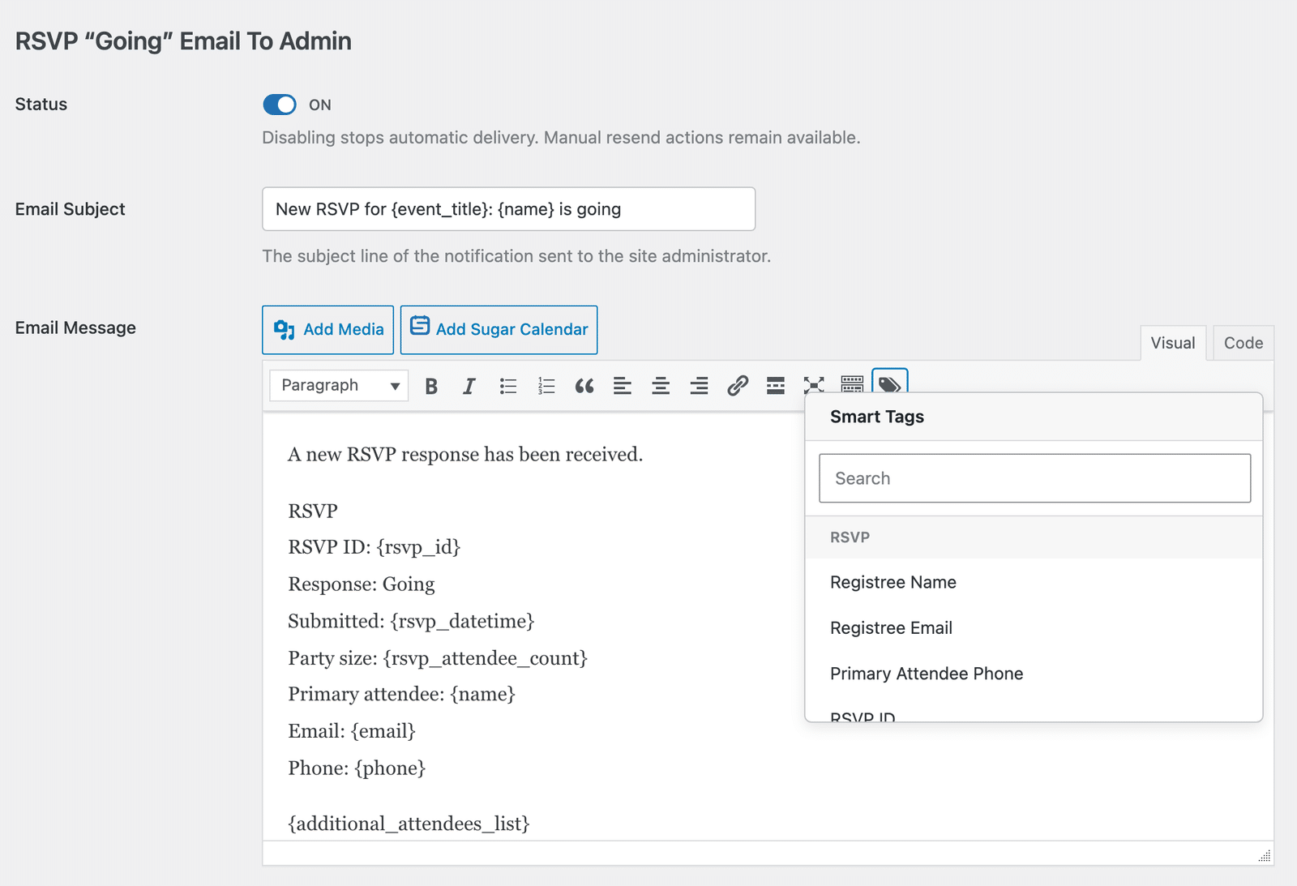Switch to the Code editor tab
Screen dimensions: 1297x886
(x=1243, y=343)
